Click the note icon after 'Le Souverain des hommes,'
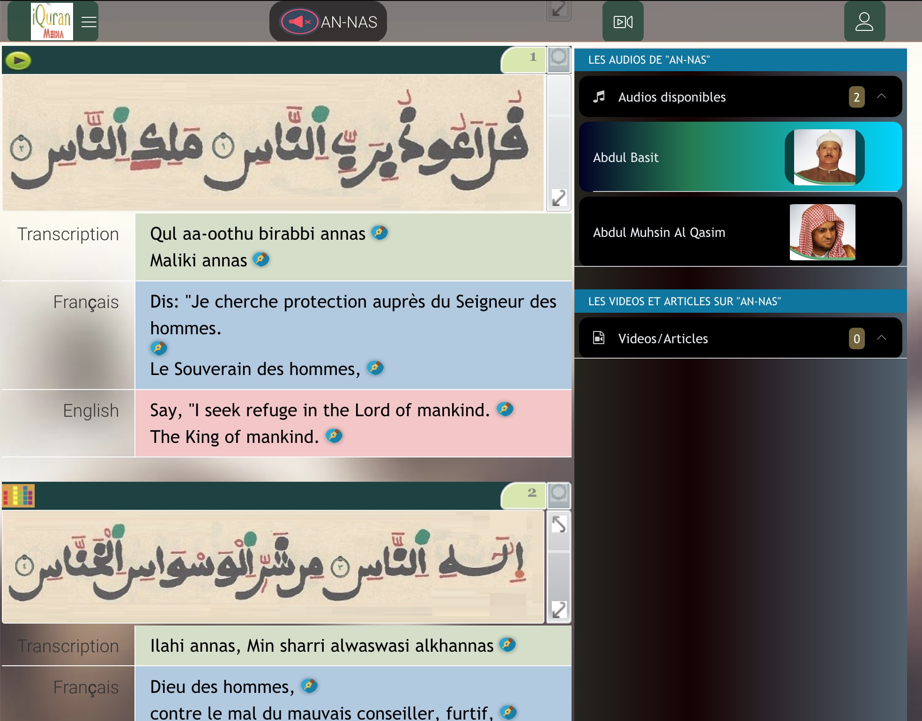922x721 pixels. 375,368
